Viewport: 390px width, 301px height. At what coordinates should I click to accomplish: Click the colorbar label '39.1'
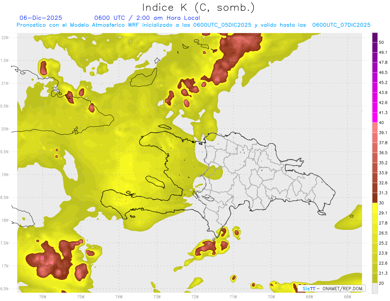[x=383, y=132]
